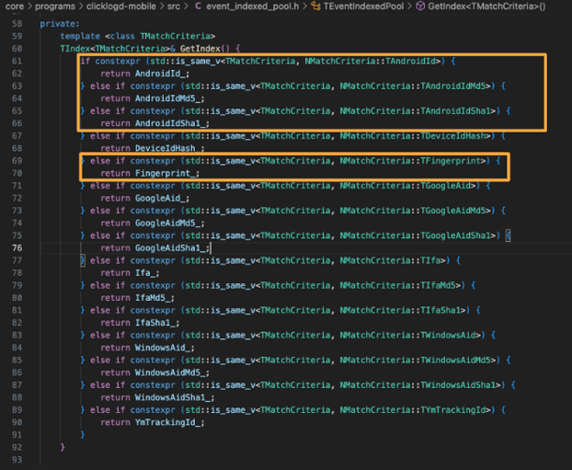Click closing brace on line 92

63,447
